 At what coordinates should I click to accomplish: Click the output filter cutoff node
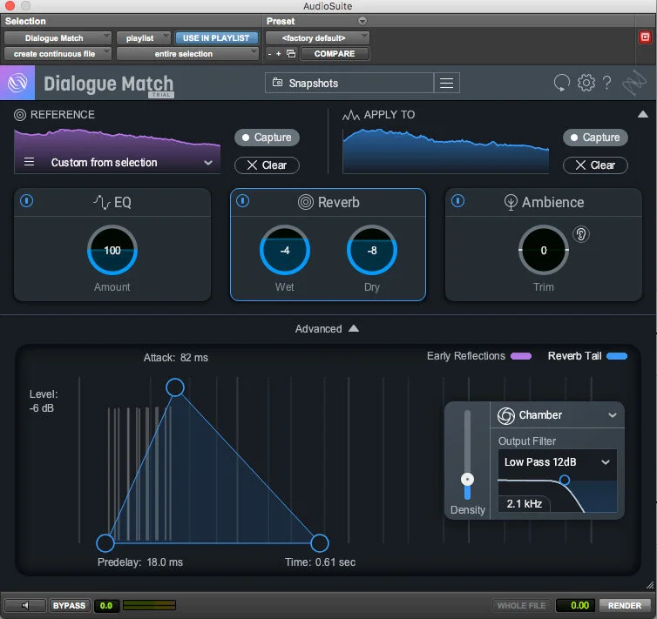(565, 480)
